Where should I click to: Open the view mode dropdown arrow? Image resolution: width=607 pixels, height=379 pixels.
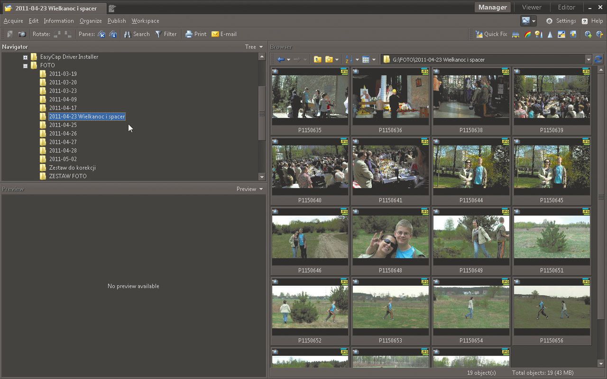(x=374, y=60)
